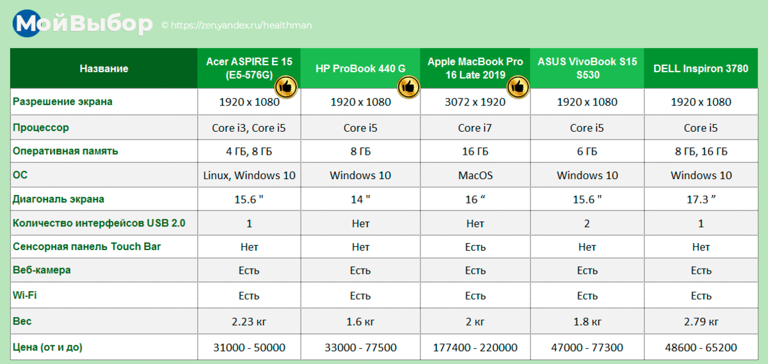
Task: Click the Веб-камера row label
Action: tap(42, 270)
